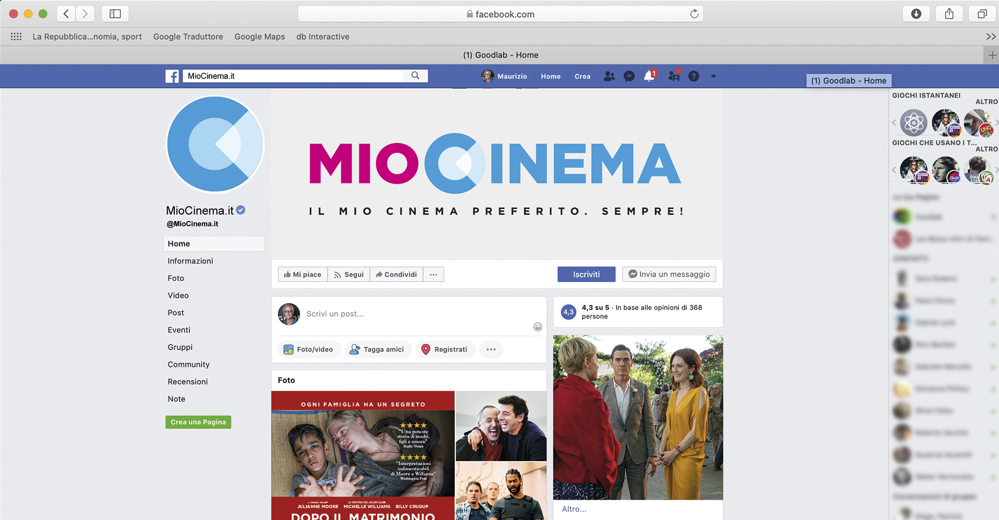Click the Segui button
The image size is (999, 520).
[x=349, y=275]
